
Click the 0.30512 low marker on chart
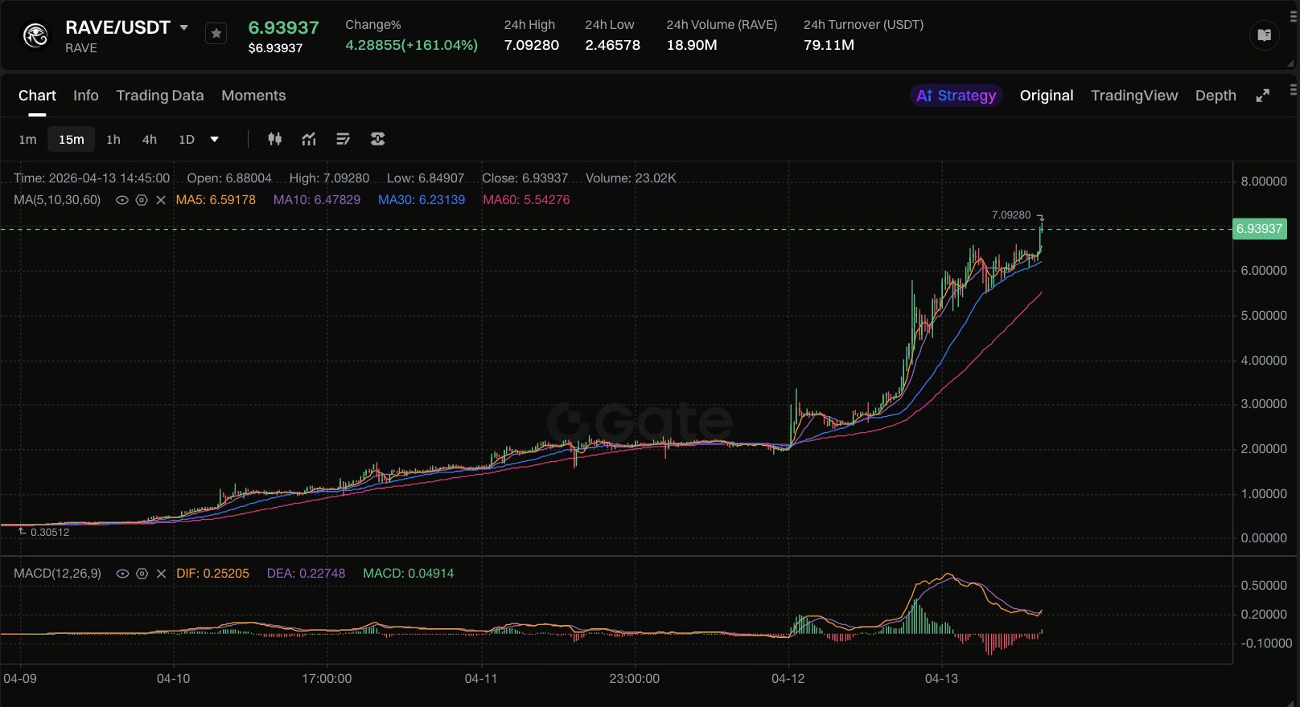tap(50, 532)
